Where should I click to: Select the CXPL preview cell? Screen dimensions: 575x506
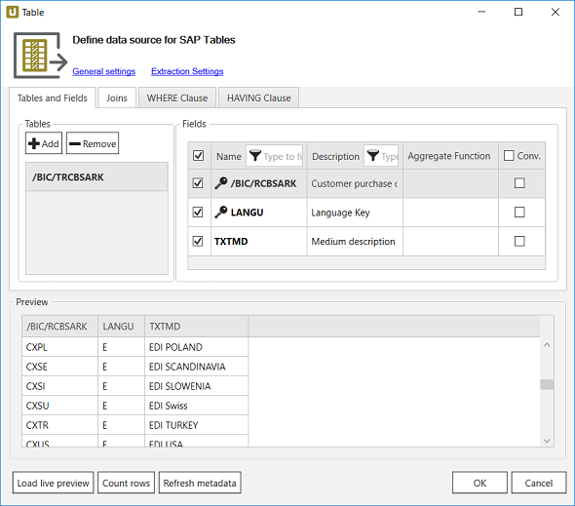pos(59,347)
